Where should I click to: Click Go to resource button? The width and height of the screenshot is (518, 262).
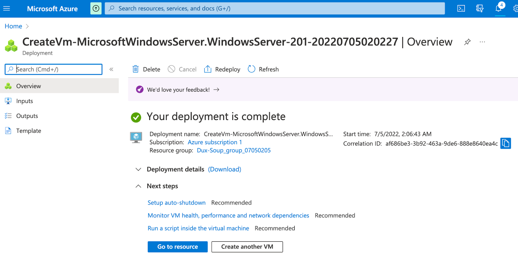coord(178,247)
